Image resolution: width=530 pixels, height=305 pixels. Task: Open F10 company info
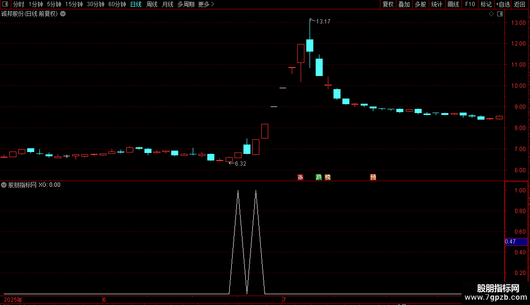click(470, 4)
